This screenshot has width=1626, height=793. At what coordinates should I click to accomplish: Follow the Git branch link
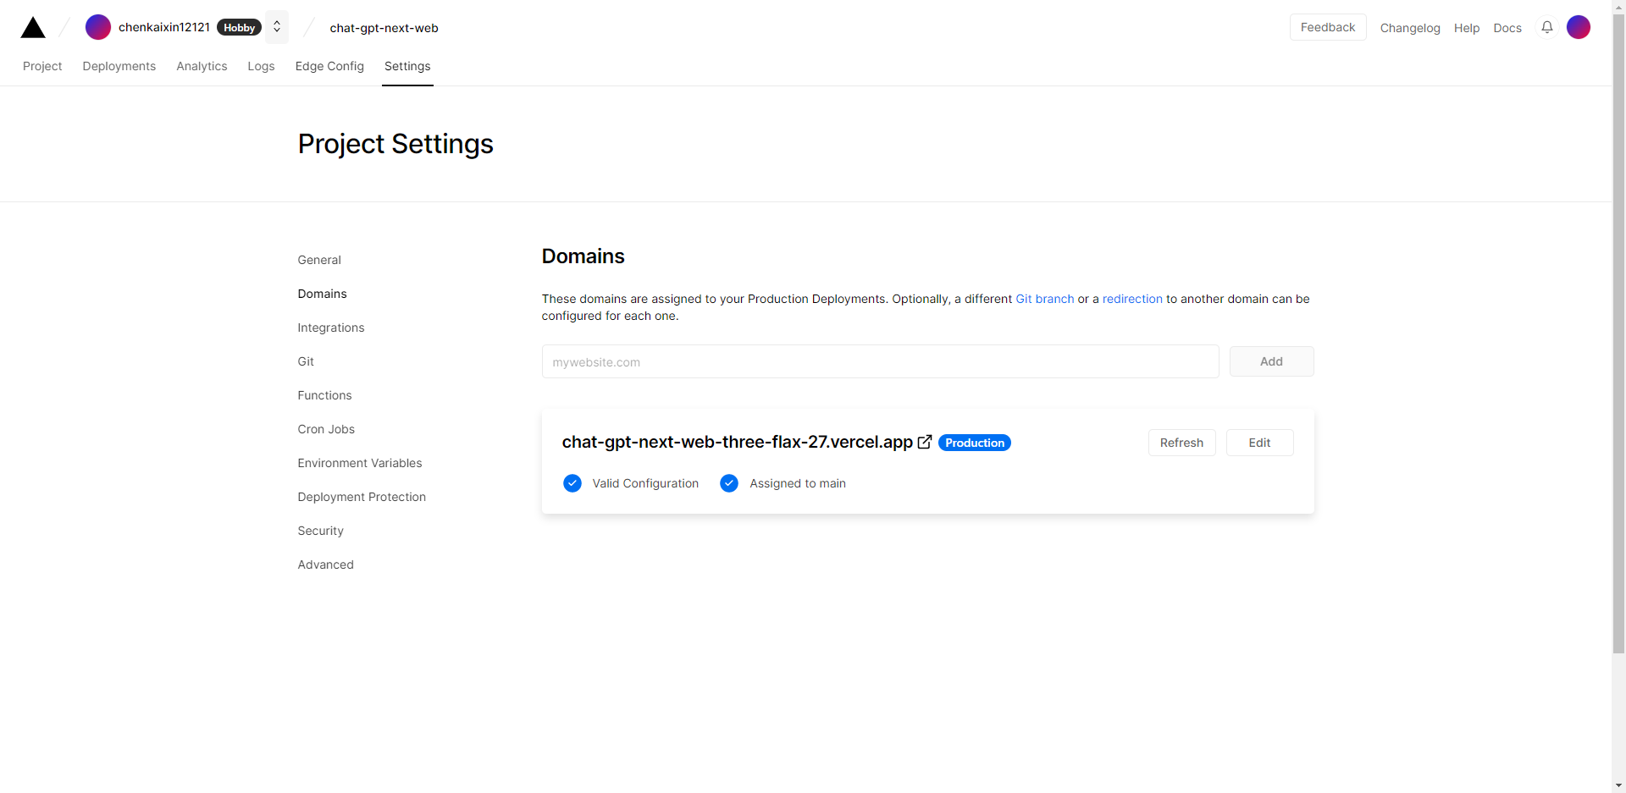[1044, 299]
